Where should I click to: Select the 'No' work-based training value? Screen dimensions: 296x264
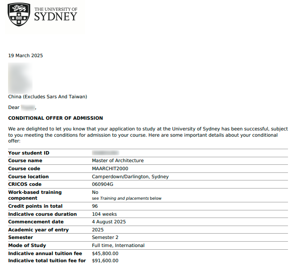(x=95, y=193)
